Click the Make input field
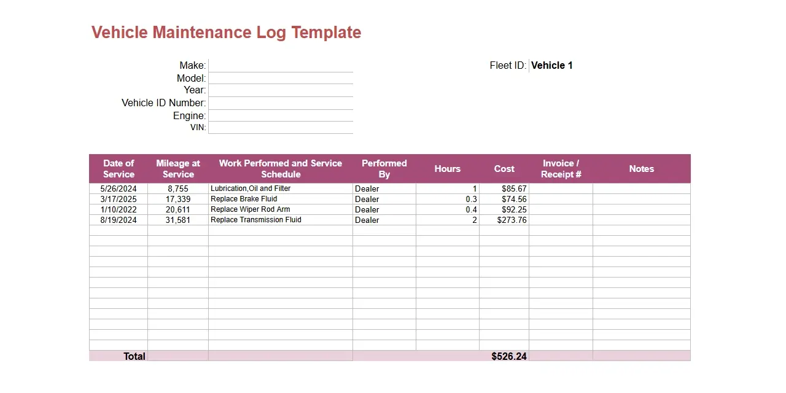This screenshot has height=393, width=786. [281, 65]
